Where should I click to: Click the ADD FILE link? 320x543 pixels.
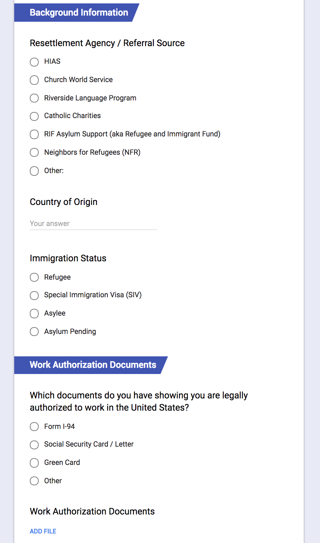[43, 531]
